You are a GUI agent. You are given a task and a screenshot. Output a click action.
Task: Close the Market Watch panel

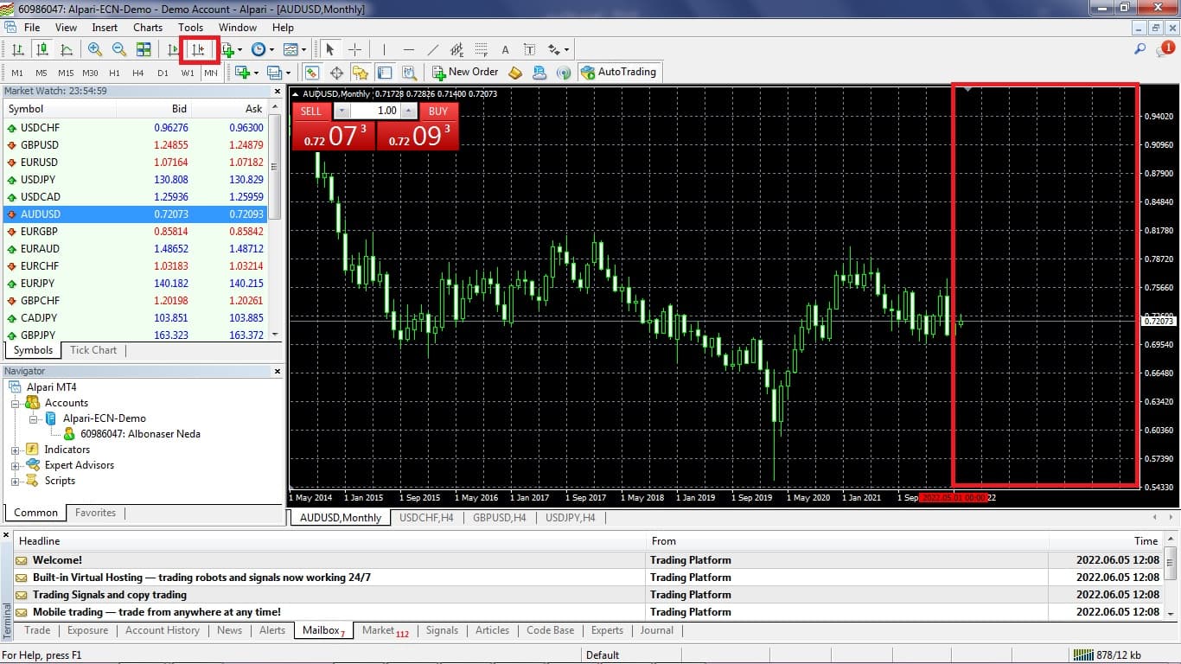[278, 91]
